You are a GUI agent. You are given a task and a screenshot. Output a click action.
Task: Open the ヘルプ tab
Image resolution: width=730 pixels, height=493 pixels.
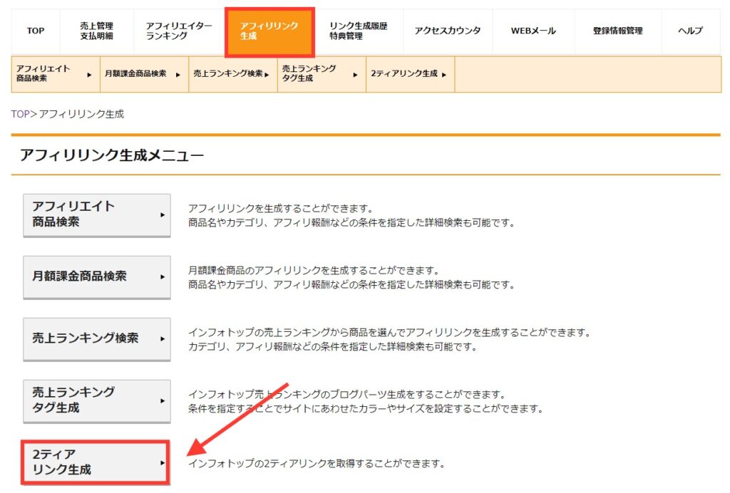pyautogui.click(x=690, y=31)
